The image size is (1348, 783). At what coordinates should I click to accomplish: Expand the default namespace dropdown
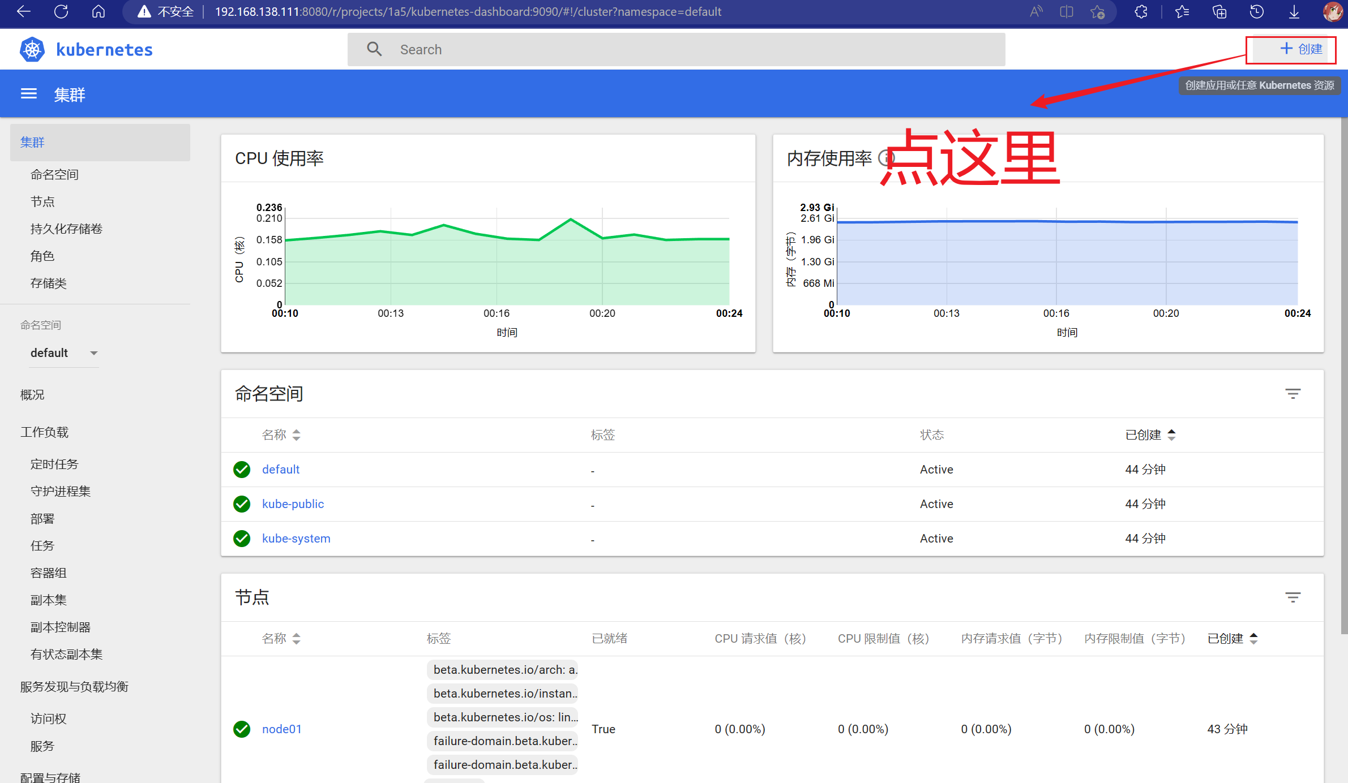coord(64,353)
